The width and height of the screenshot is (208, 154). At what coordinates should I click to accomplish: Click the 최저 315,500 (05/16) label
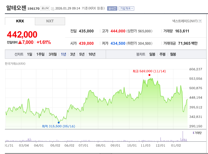[x=58, y=126]
